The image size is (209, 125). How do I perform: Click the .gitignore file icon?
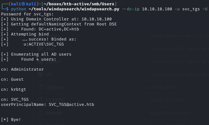tap(41, 87)
